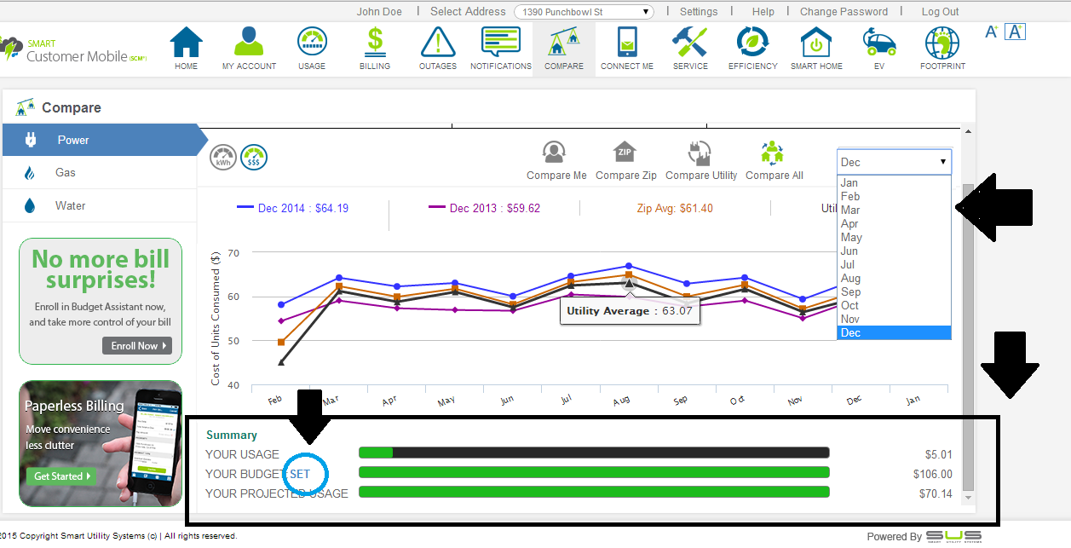Switch chart to dollar cost view
1071x548 pixels.
[x=254, y=158]
